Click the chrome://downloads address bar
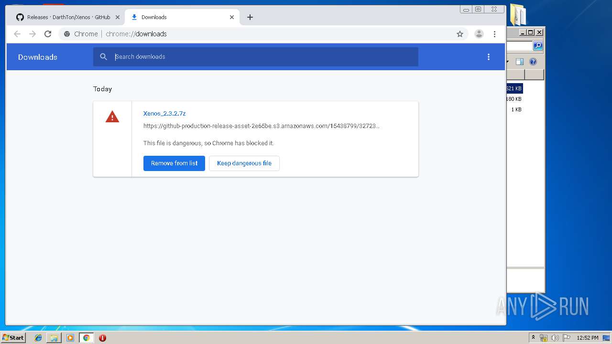612x344 pixels. (x=263, y=34)
